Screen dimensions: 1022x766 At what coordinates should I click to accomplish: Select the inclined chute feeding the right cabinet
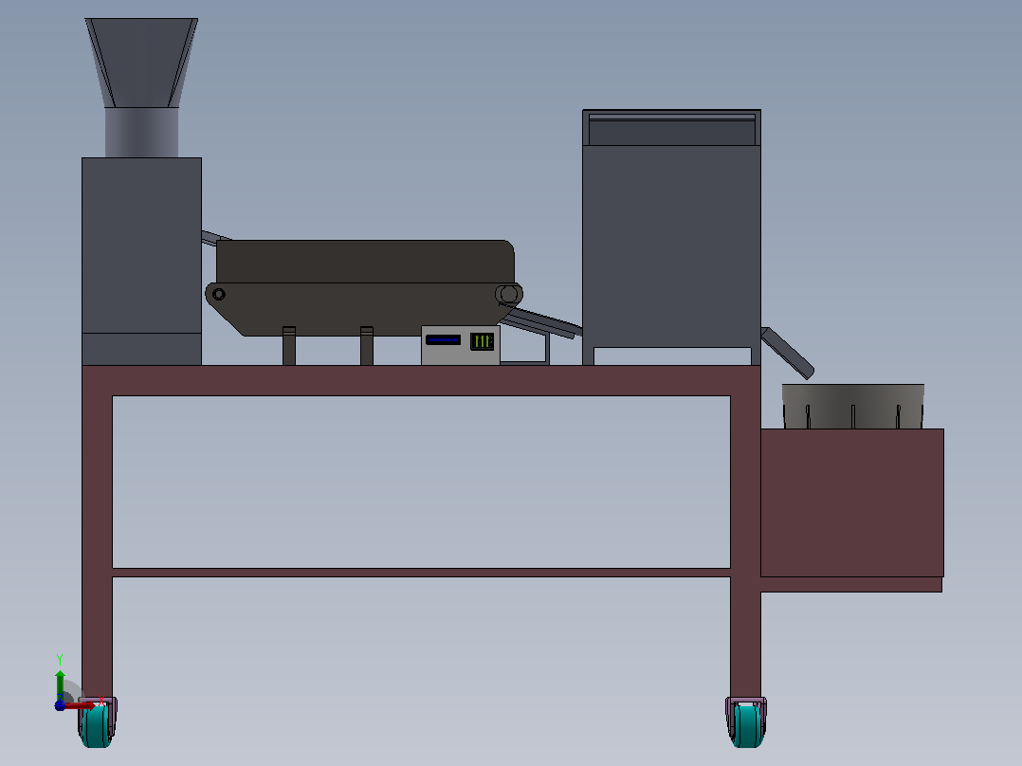542,322
